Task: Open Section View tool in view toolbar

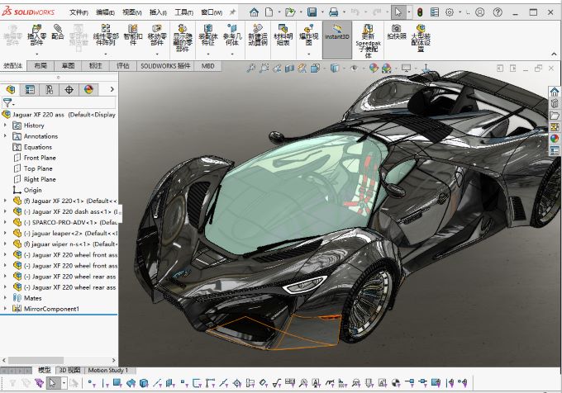Action: pos(289,68)
